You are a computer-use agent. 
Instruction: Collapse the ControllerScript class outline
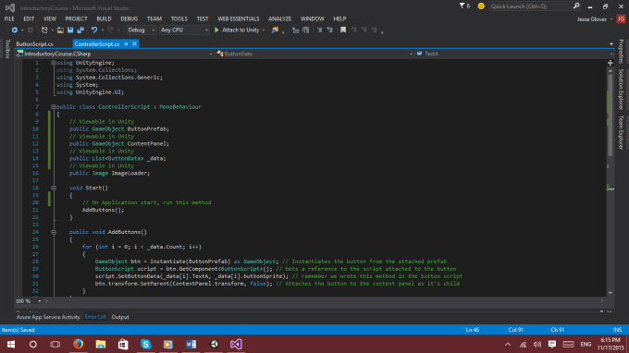(x=54, y=107)
